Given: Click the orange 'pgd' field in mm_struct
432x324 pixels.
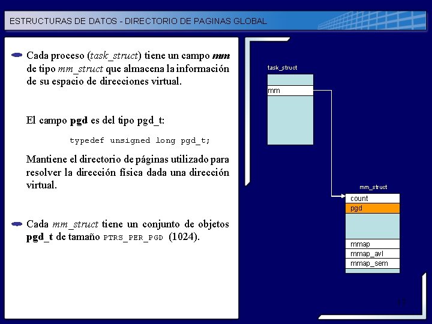Looking at the screenshot, I should click(373, 208).
